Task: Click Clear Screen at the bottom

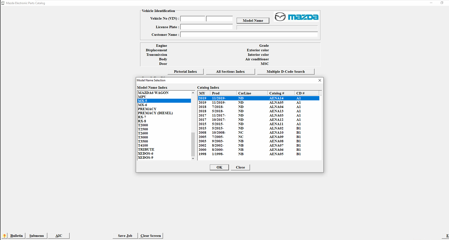Action: (x=151, y=236)
